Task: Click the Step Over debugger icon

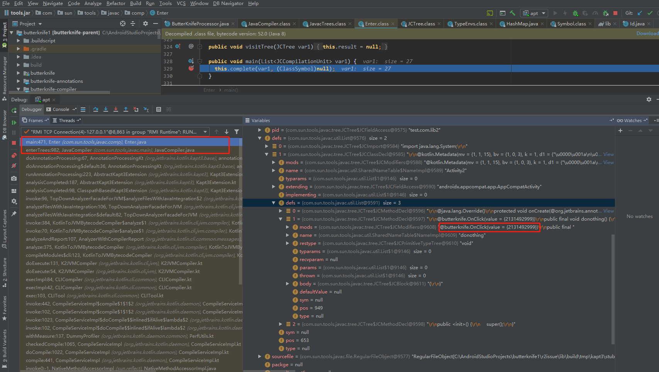Action: click(x=96, y=109)
